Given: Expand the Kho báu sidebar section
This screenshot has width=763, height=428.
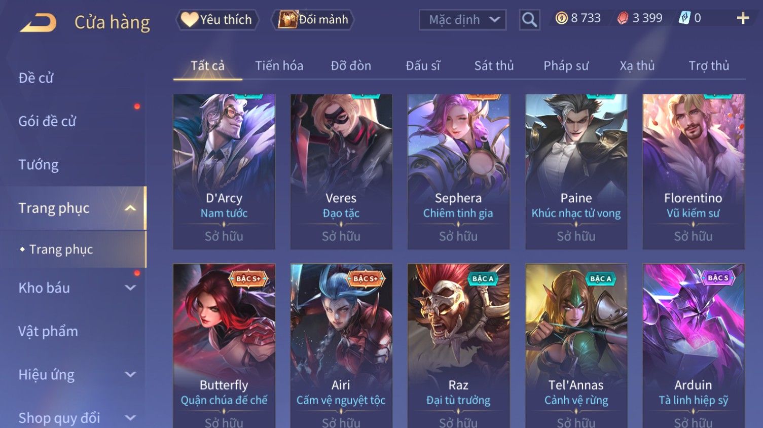Looking at the screenshot, I should [x=130, y=288].
